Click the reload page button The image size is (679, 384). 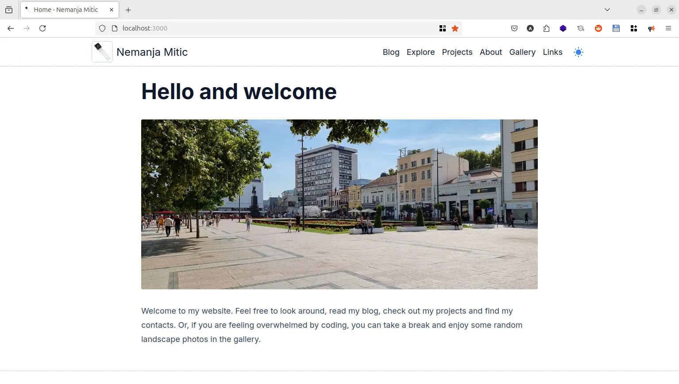42,28
